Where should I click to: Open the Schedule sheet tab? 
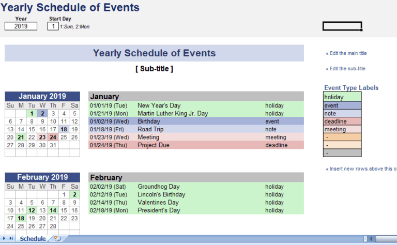[x=33, y=239]
